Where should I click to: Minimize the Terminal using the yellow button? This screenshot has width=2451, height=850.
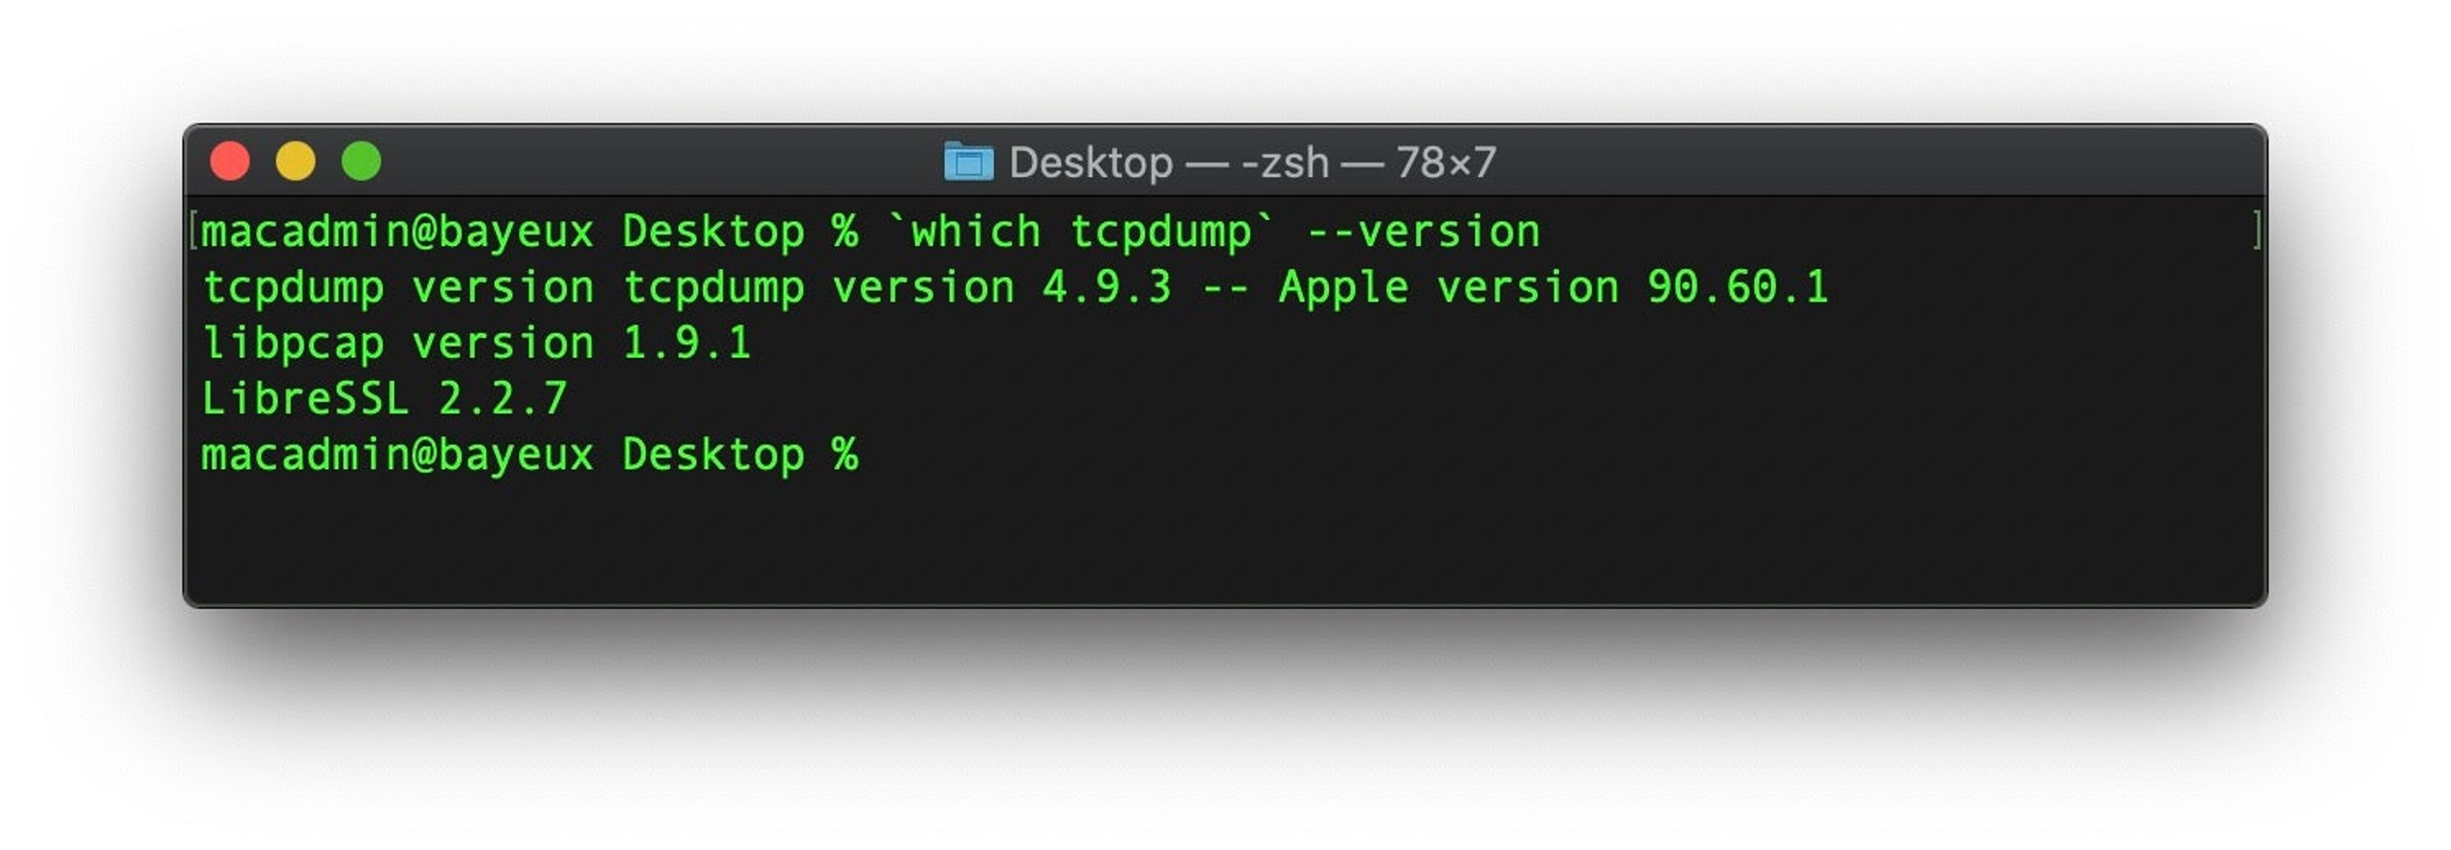coord(296,161)
